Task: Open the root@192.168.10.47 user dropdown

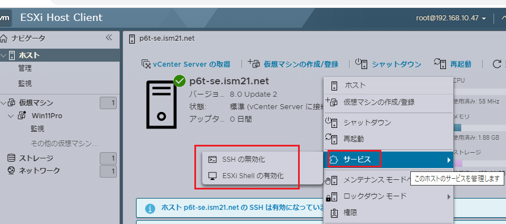Action: 451,18
